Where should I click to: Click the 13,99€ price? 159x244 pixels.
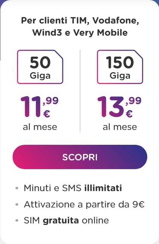pos(119,107)
